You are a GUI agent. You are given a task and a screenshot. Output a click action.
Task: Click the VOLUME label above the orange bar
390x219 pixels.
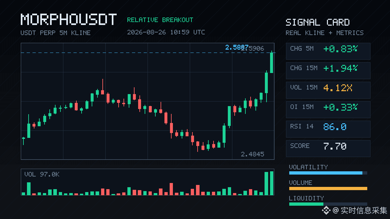click(301, 183)
